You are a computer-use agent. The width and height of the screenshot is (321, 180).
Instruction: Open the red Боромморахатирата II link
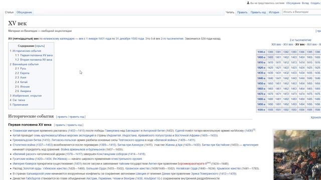192,163
